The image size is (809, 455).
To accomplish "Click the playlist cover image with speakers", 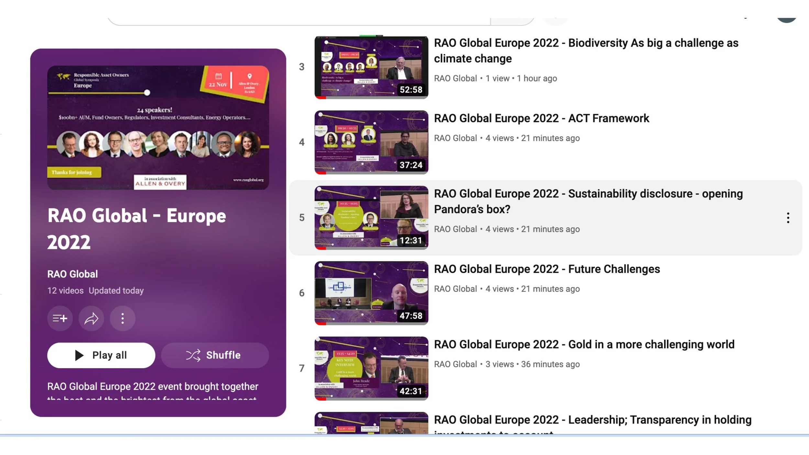I will (x=158, y=128).
